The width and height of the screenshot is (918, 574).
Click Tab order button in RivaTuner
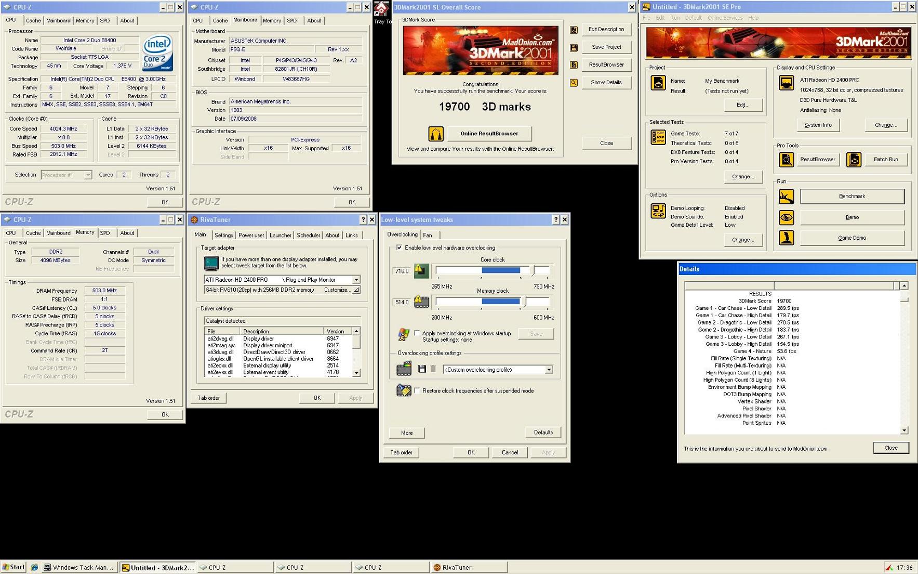pyautogui.click(x=208, y=398)
